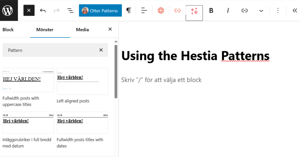The width and height of the screenshot is (300, 157).
Task: Switch to the Media tab
Action: (82, 30)
